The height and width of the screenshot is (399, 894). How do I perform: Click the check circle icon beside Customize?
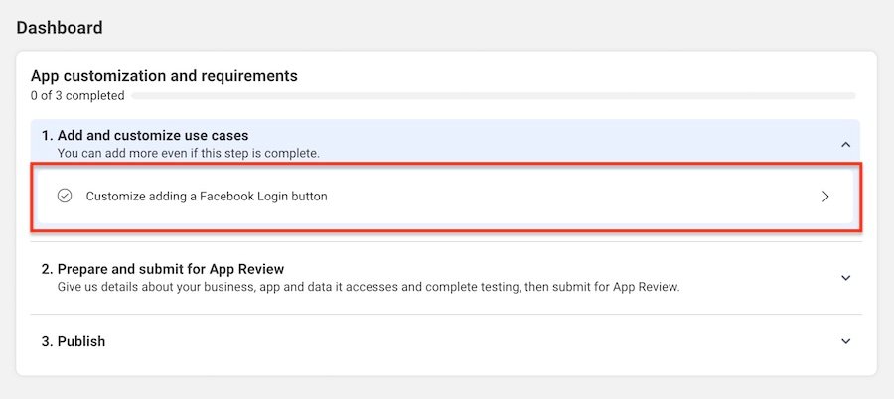pyautogui.click(x=65, y=197)
